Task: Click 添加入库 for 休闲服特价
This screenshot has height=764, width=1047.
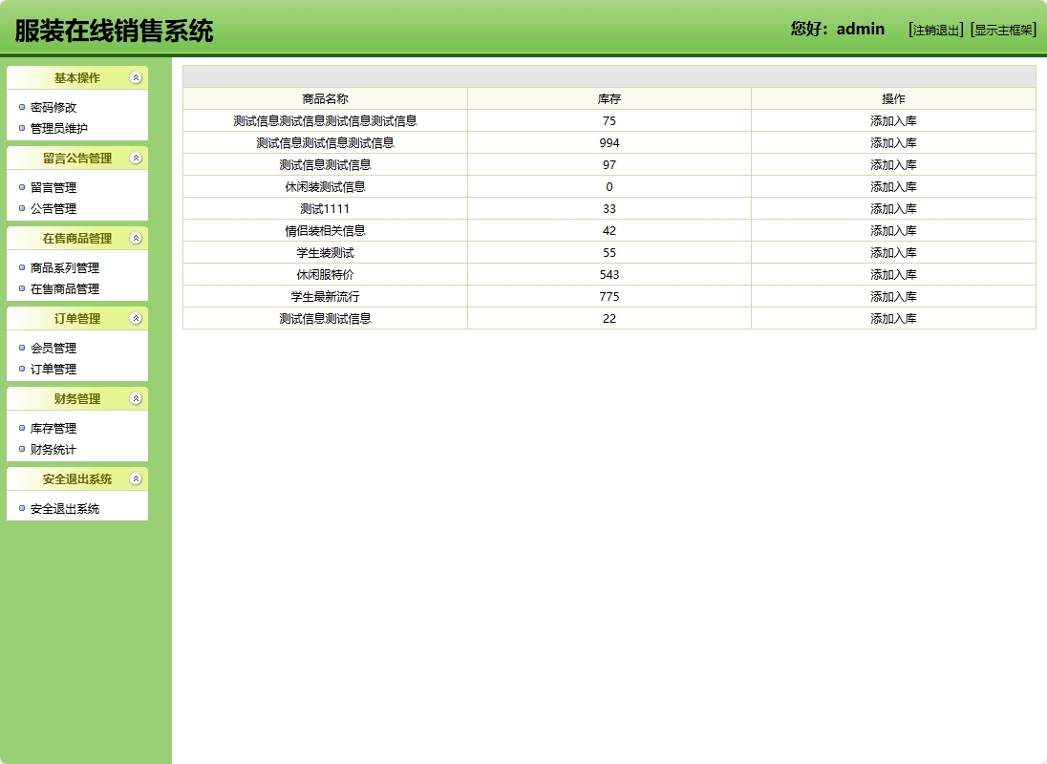Action: pyautogui.click(x=893, y=274)
